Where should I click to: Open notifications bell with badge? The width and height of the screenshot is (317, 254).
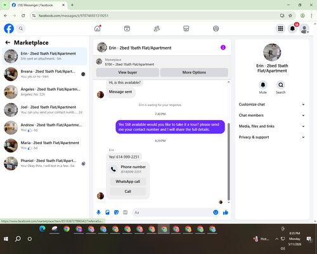coord(292,29)
